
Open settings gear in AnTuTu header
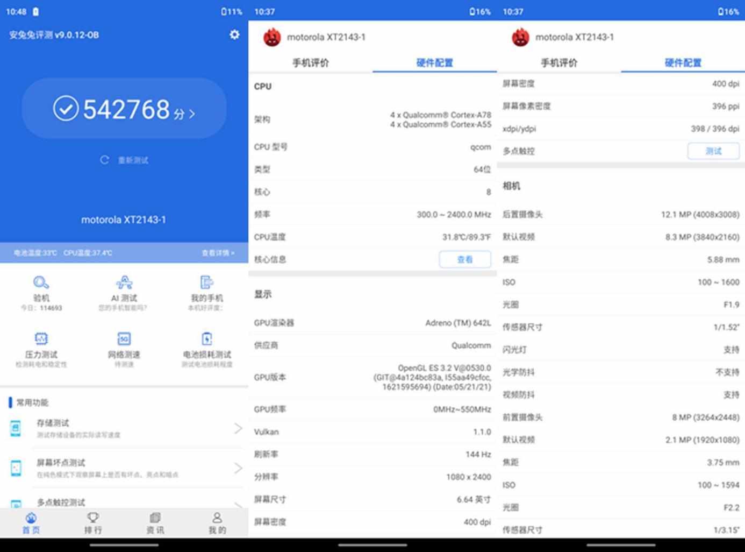click(234, 34)
